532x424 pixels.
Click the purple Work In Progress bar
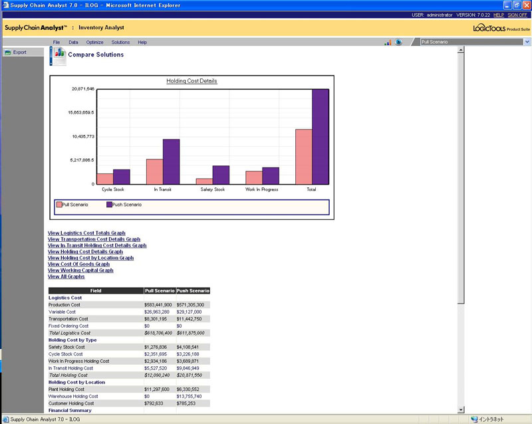pyautogui.click(x=271, y=175)
